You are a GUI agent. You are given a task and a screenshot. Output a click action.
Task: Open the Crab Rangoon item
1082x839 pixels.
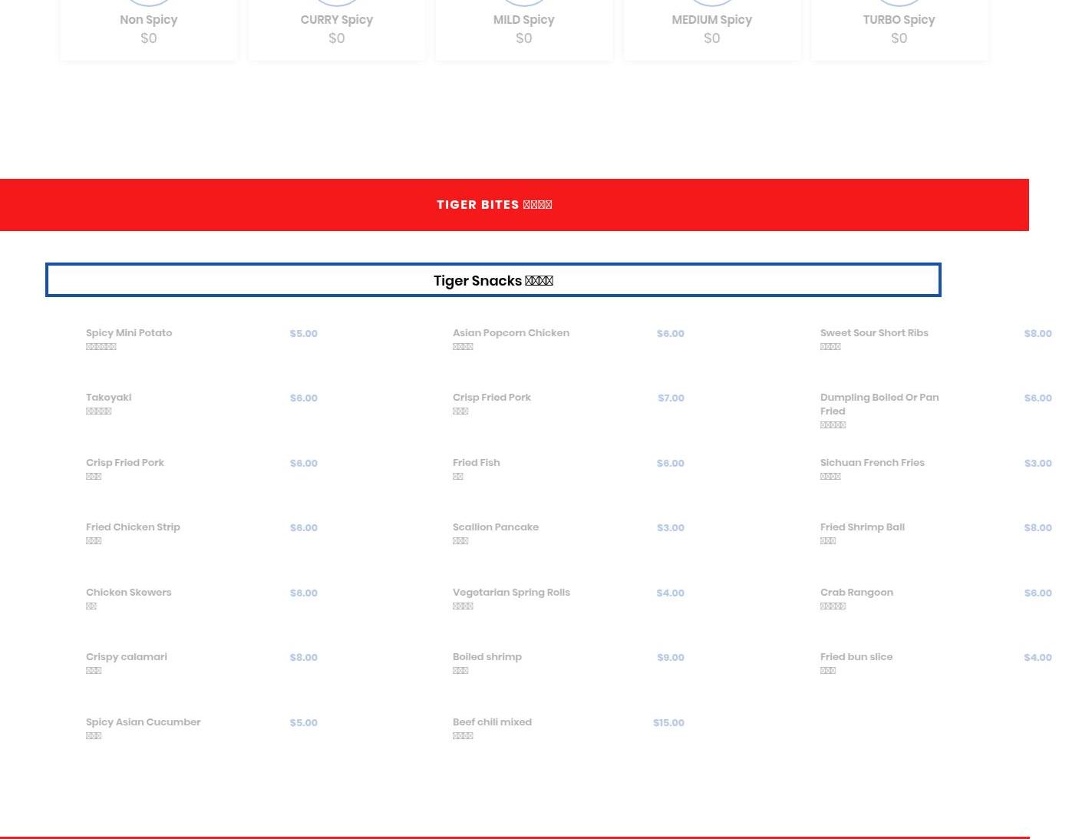tap(856, 593)
